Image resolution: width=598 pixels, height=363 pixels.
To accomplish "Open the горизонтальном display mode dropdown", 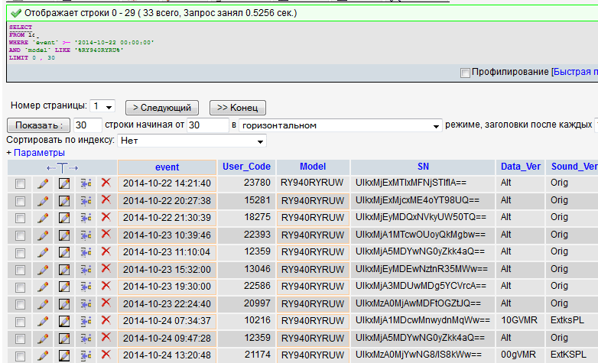I will (340, 125).
